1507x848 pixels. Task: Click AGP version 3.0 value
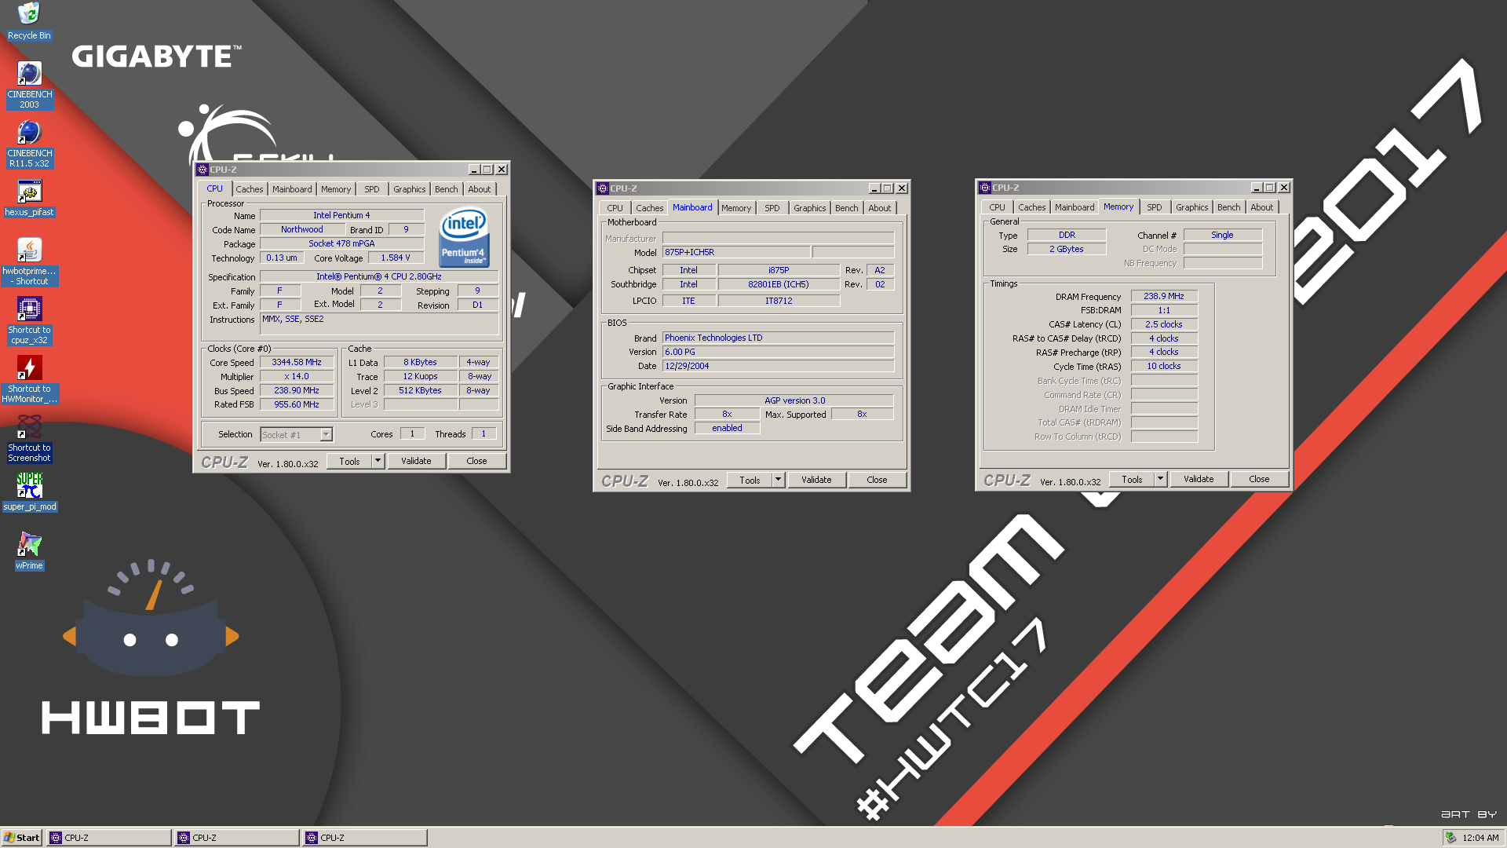coord(794,401)
